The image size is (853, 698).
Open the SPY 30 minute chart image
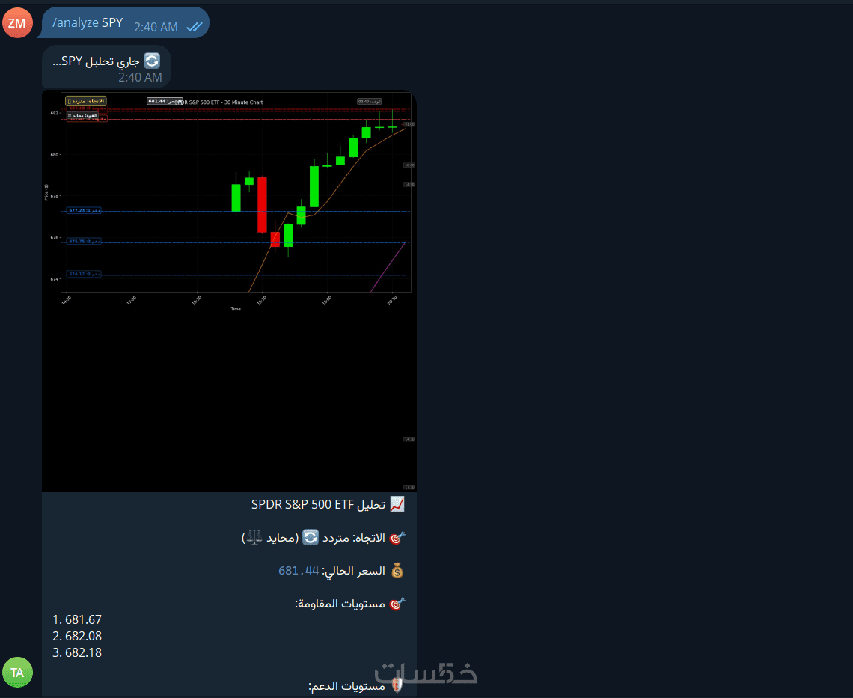click(x=229, y=290)
